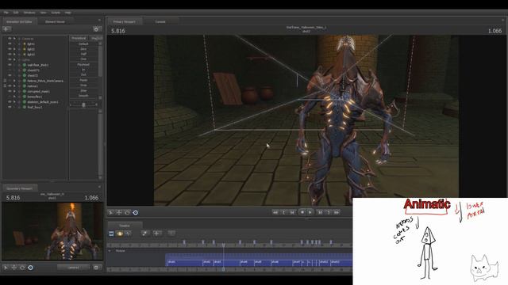
Task: Choose the screen manipulator in primary viewport toolbar
Action: pyautogui.click(x=136, y=212)
